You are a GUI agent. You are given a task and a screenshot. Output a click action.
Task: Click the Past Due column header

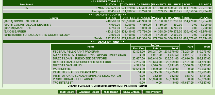point(138,48)
